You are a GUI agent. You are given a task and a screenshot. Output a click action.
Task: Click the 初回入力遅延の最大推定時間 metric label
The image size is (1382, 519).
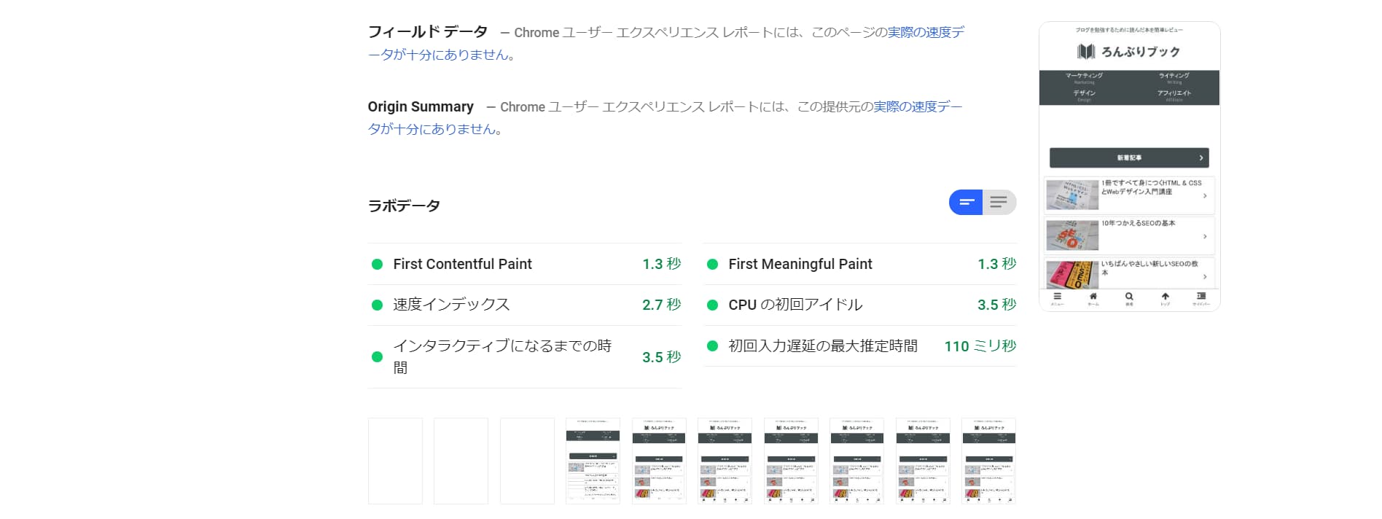[823, 346]
